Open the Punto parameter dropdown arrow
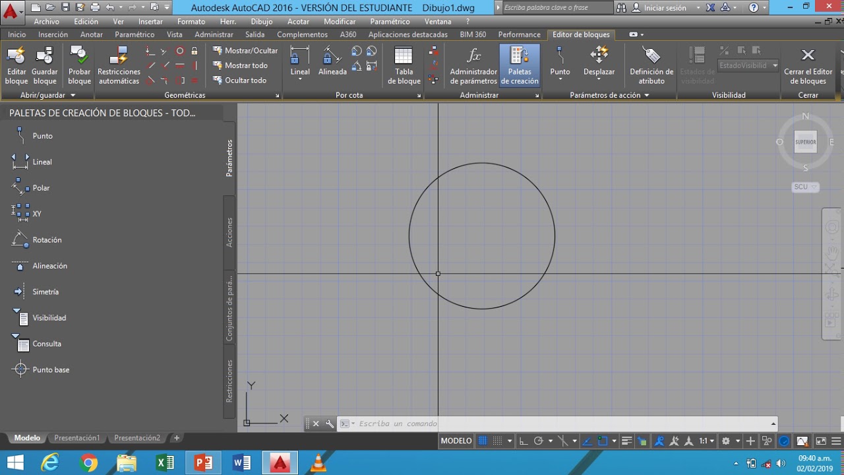Screen dimensions: 844x475 tap(560, 80)
